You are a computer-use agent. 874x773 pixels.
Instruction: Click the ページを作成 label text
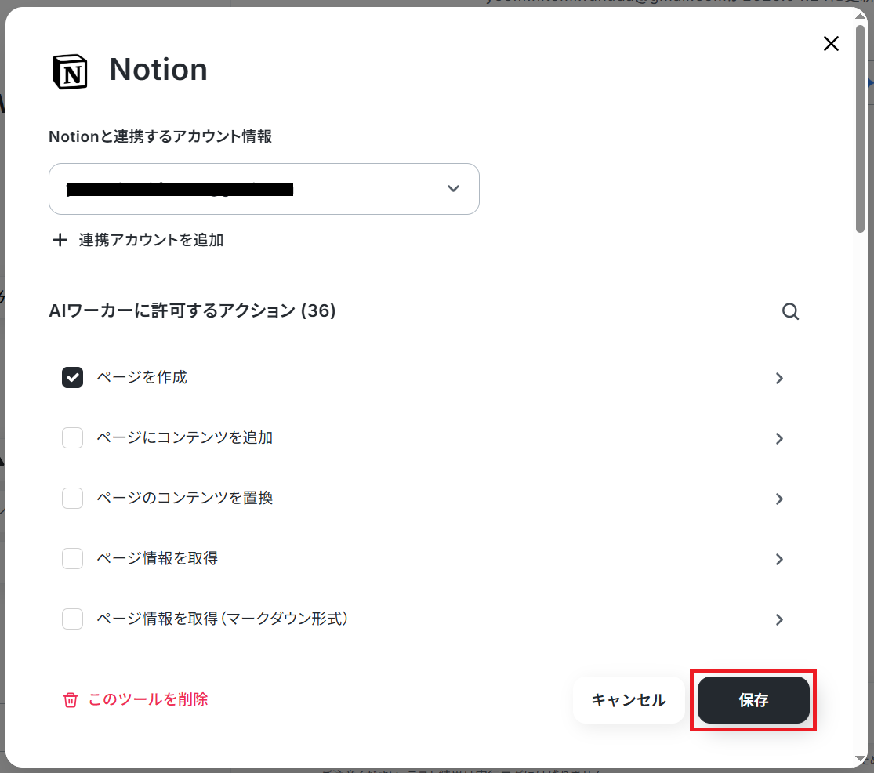coord(142,377)
